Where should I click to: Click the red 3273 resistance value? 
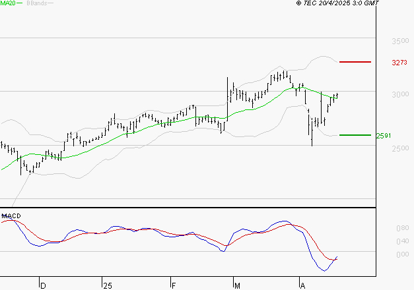click(399, 63)
